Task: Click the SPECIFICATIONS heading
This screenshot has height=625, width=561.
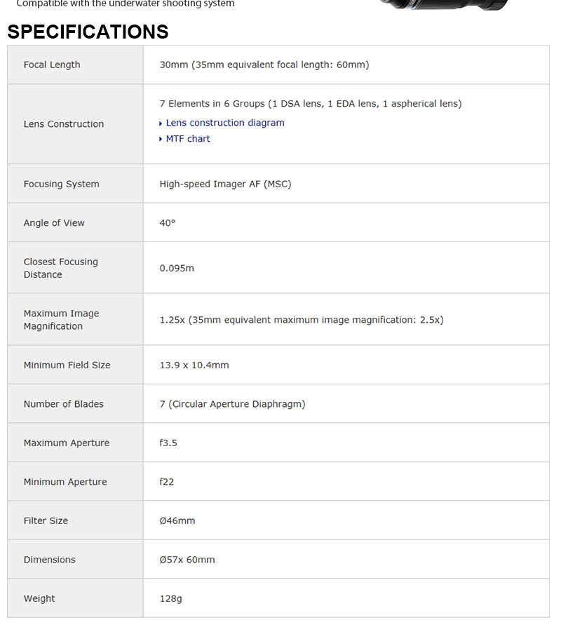Action: (x=88, y=32)
